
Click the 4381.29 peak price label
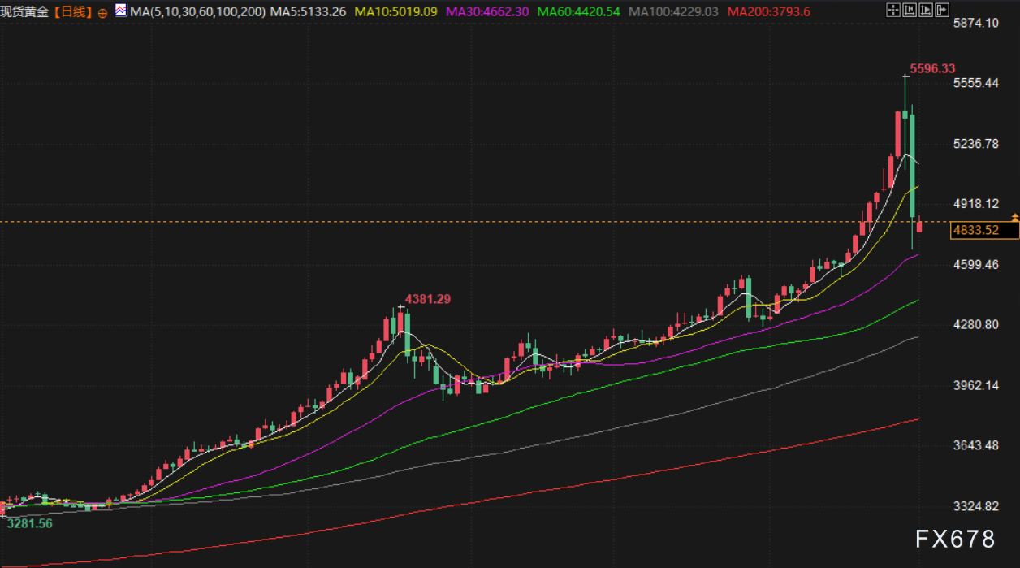[x=428, y=299]
